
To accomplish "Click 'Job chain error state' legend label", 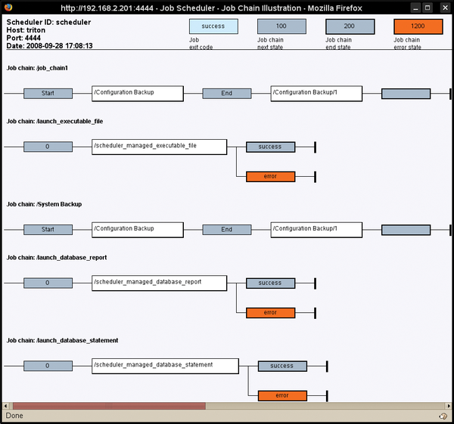I will point(407,44).
